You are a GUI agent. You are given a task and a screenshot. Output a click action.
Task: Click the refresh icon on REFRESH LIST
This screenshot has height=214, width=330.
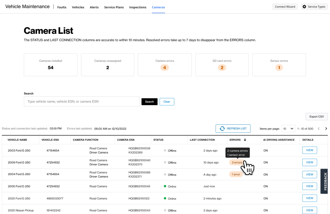click(222, 128)
